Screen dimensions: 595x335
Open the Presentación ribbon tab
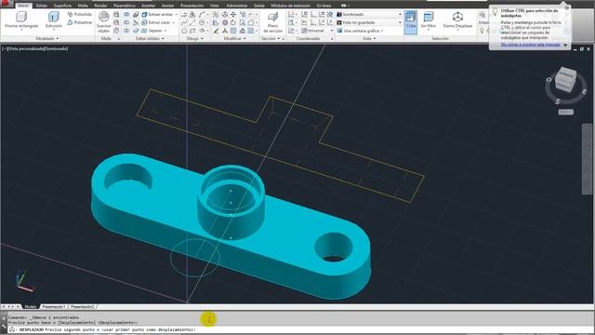[x=192, y=6]
